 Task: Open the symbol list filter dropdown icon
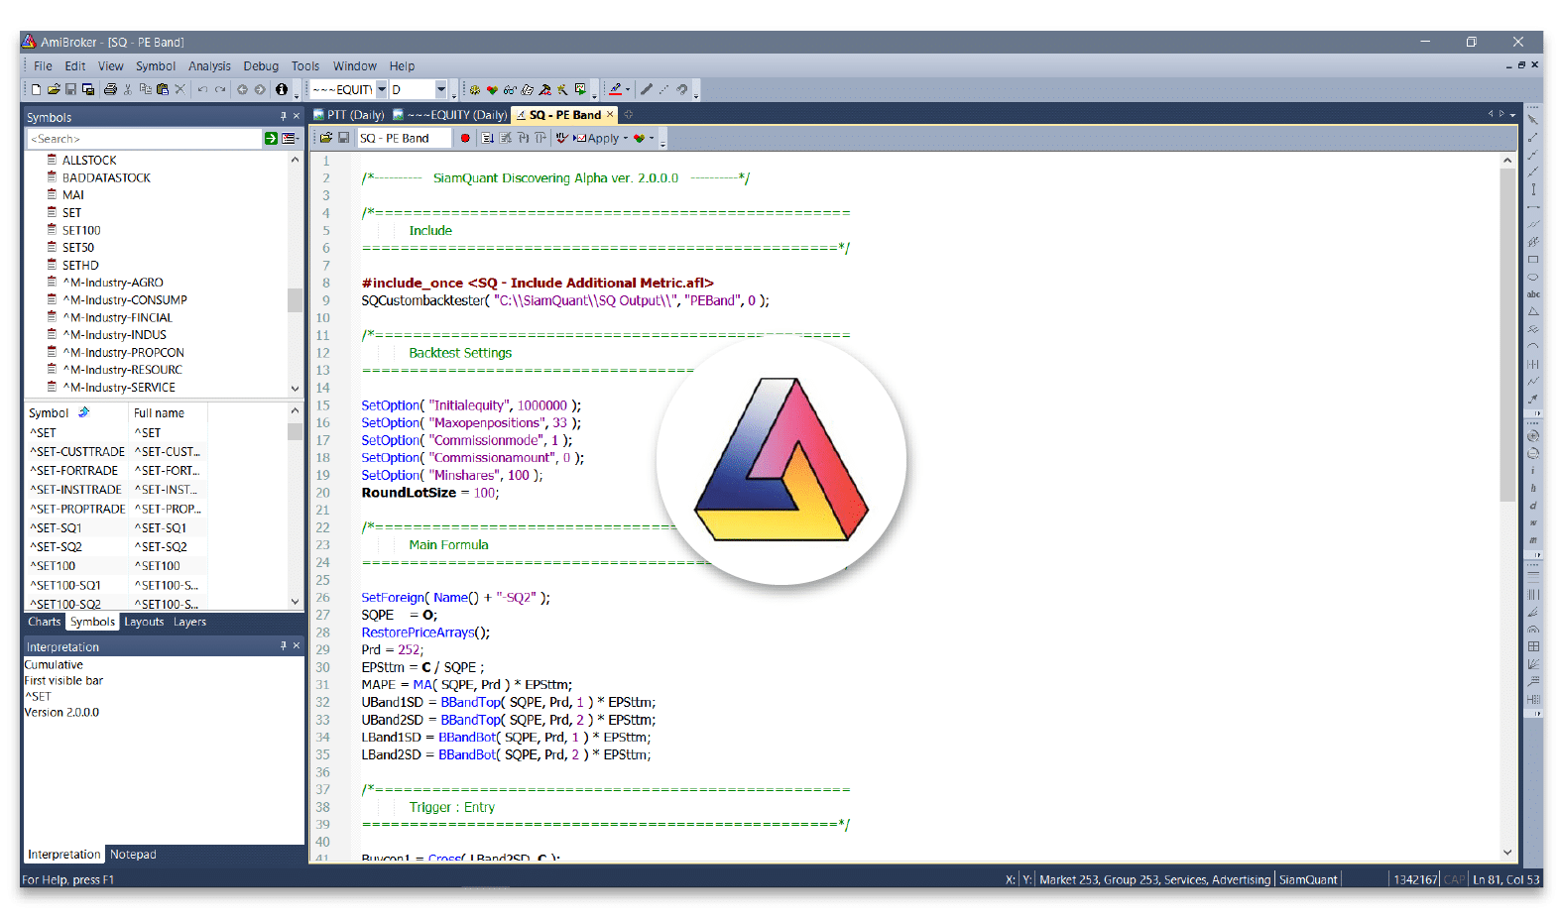[290, 139]
